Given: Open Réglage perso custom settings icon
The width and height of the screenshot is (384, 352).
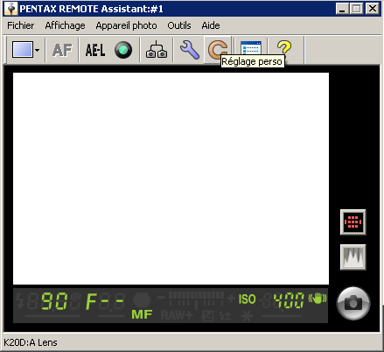Looking at the screenshot, I should (218, 49).
